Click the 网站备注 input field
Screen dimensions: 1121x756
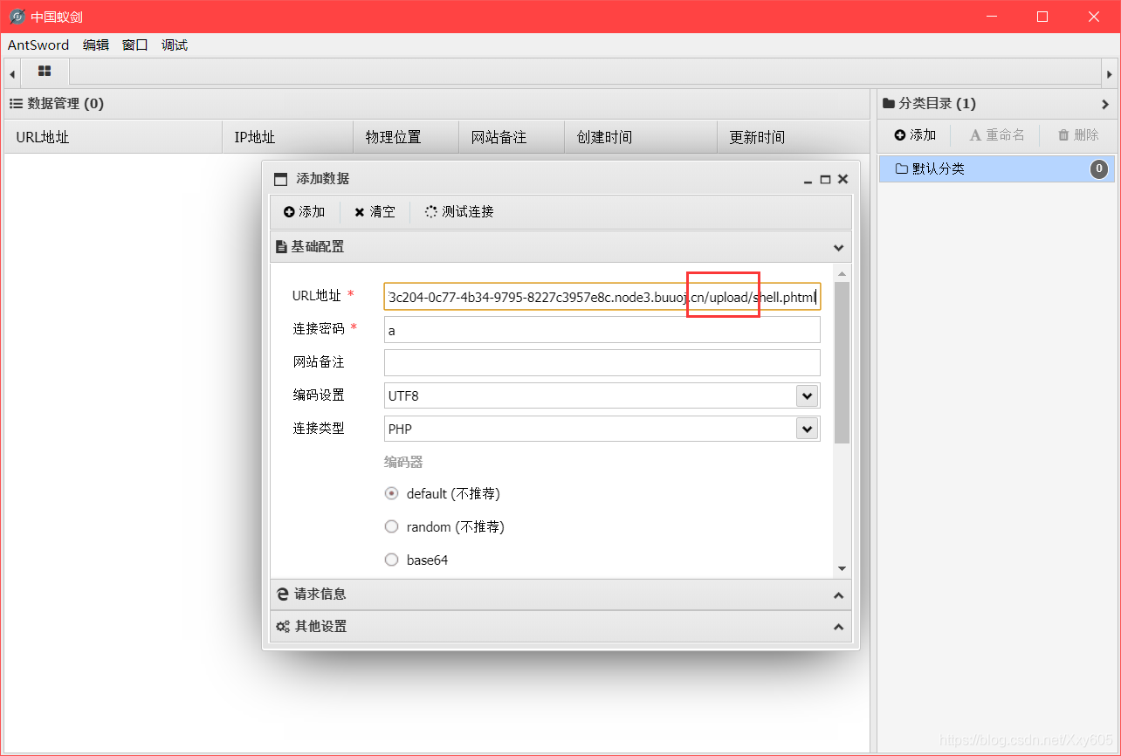point(602,362)
